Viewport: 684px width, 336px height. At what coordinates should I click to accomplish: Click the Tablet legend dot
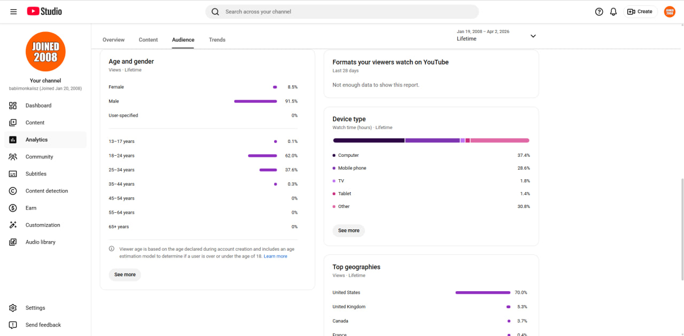tap(334, 194)
